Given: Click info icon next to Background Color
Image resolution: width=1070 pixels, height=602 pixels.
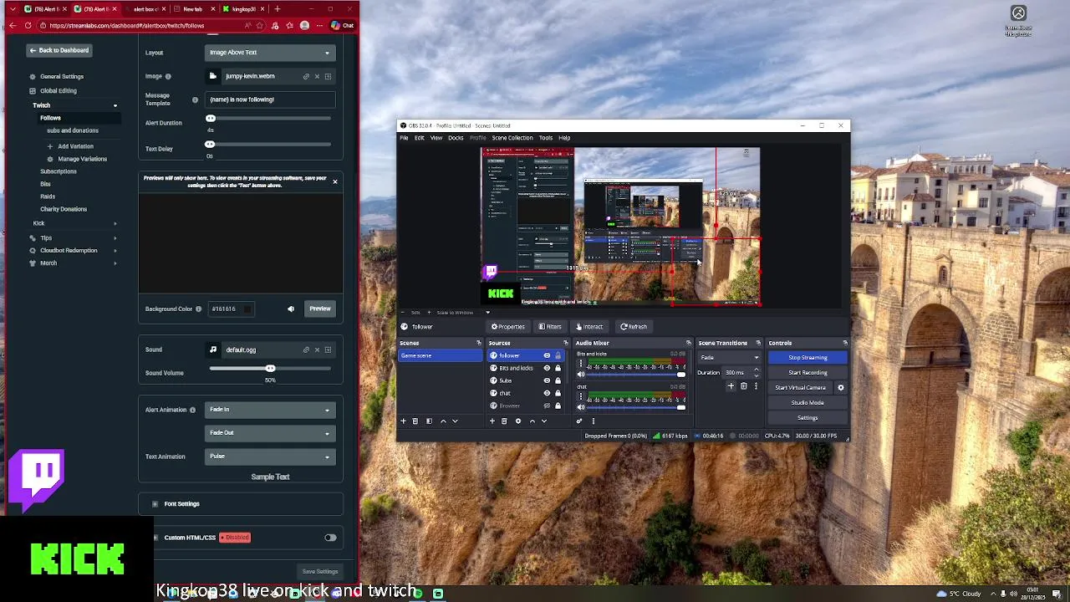Looking at the screenshot, I should [x=198, y=309].
